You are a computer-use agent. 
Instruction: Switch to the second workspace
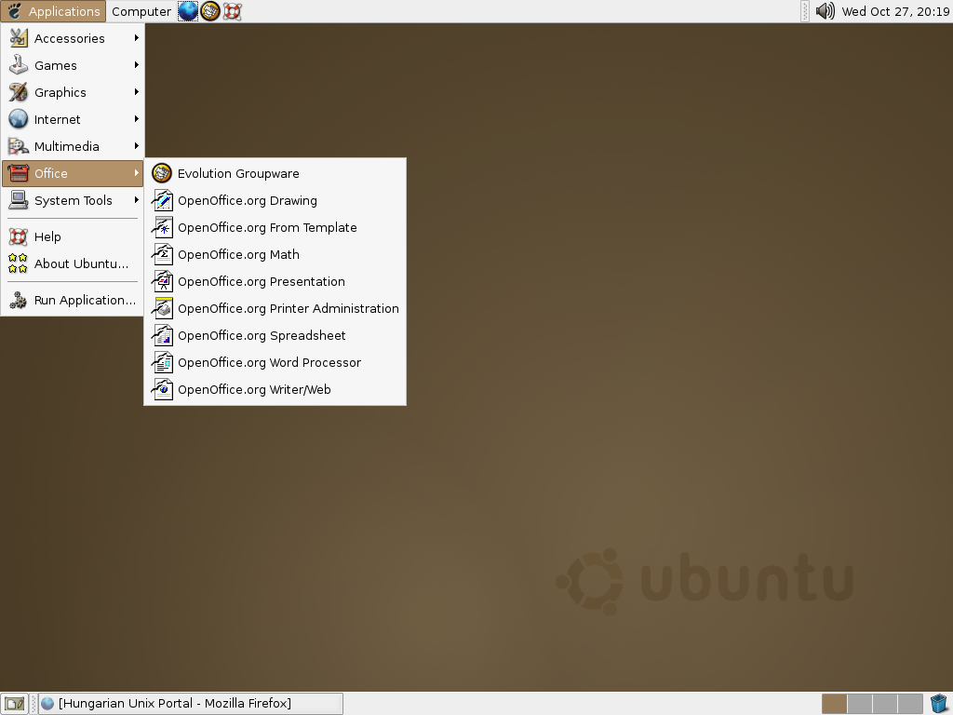[859, 704]
